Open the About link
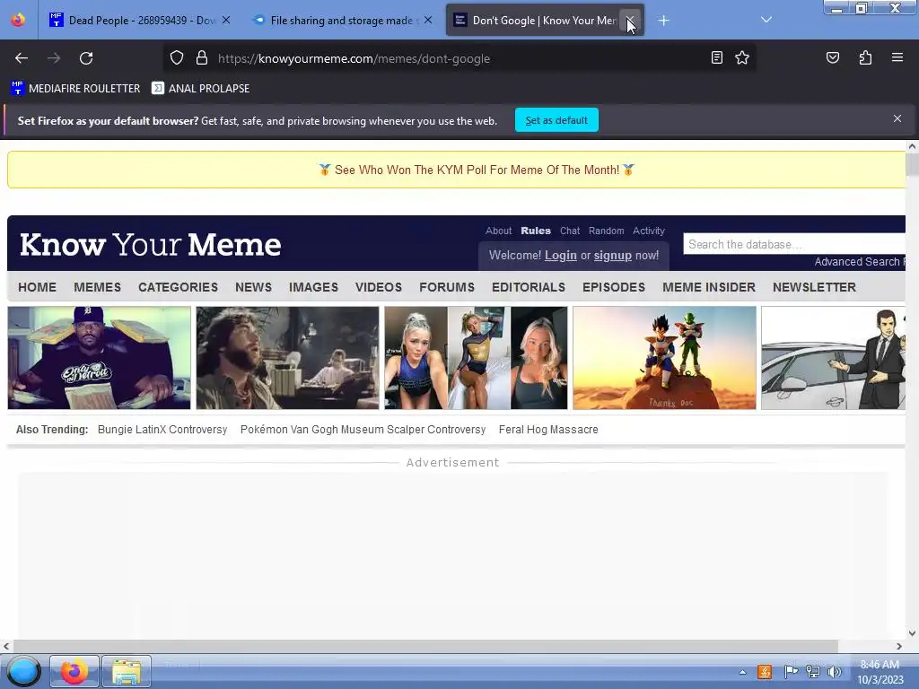The height and width of the screenshot is (689, 919). click(x=498, y=231)
